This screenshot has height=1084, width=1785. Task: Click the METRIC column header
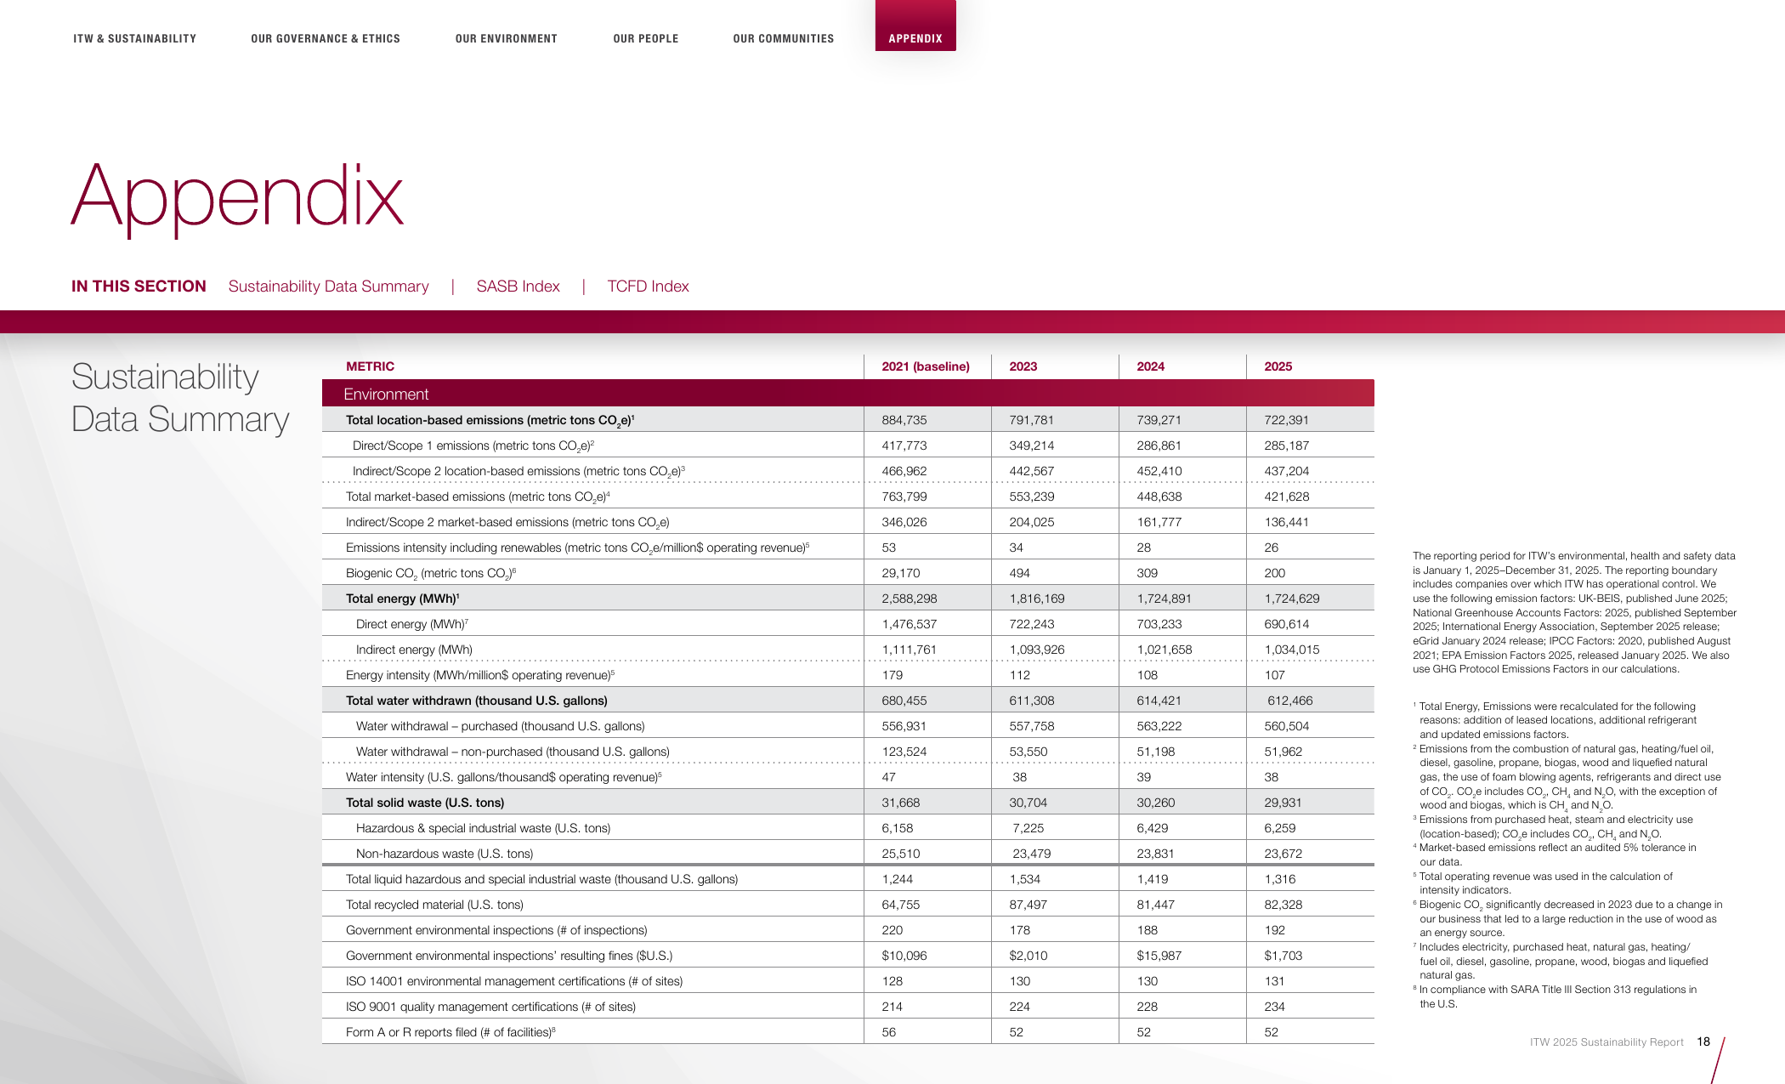pos(371,366)
